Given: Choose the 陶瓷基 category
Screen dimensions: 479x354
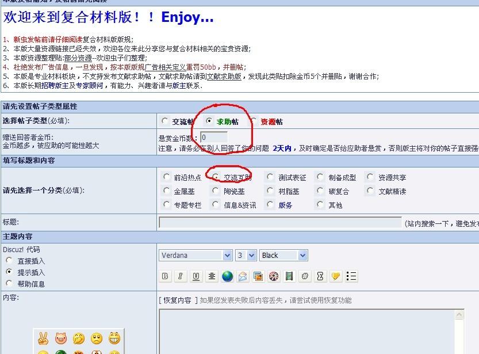Looking at the screenshot, I should coord(216,191).
